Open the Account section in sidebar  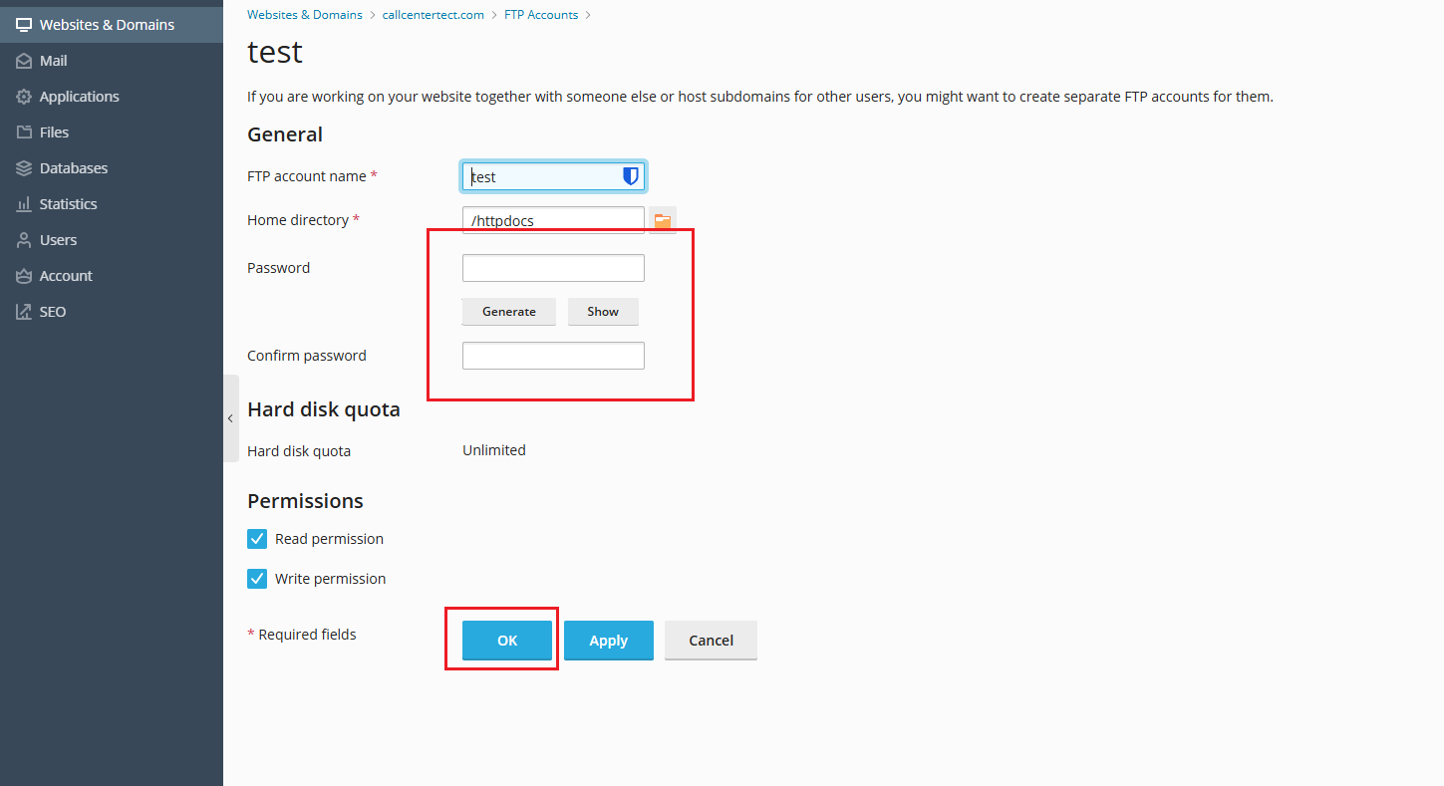(x=66, y=276)
